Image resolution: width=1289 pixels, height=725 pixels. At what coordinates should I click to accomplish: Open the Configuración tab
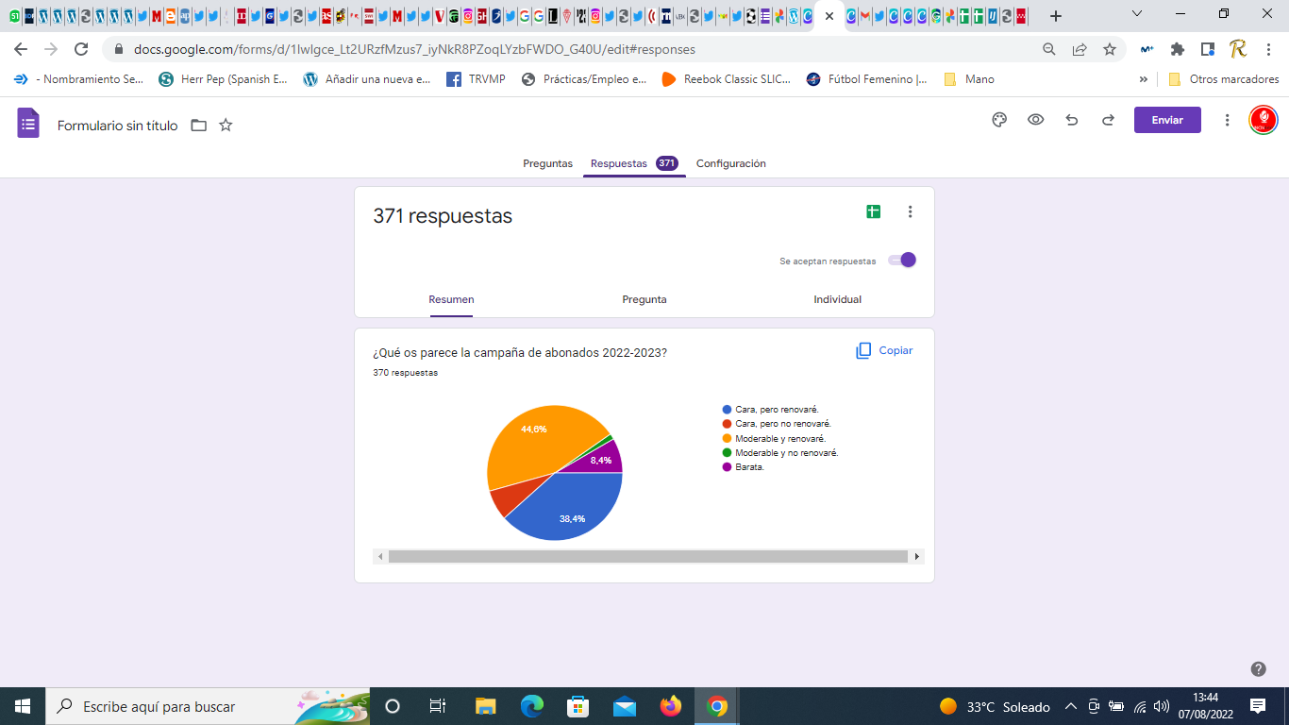point(730,163)
